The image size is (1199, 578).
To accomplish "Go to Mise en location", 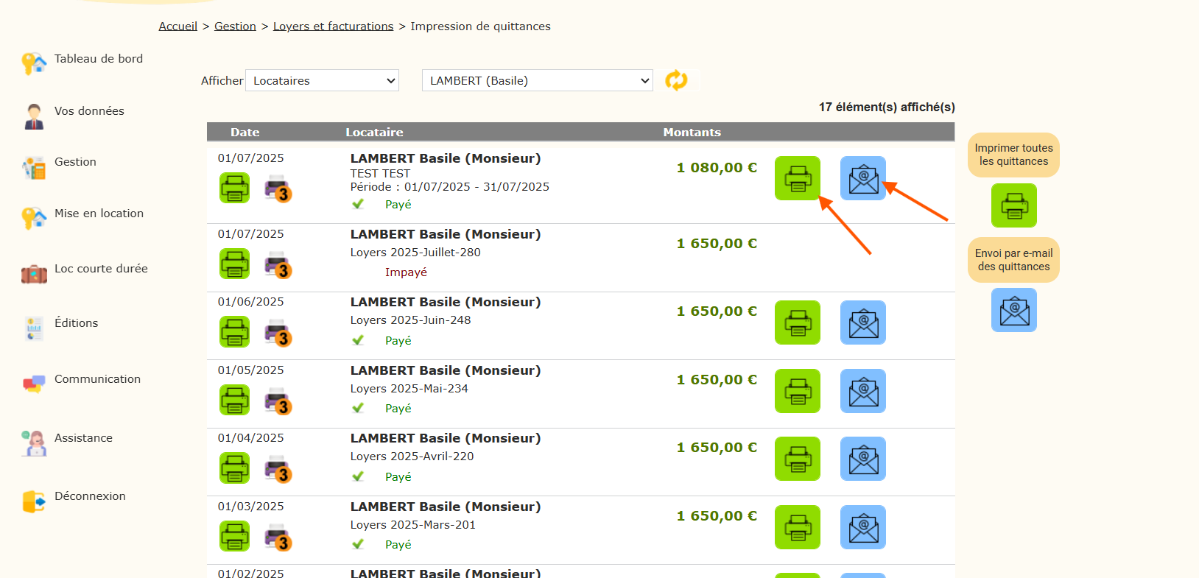I will point(99,214).
